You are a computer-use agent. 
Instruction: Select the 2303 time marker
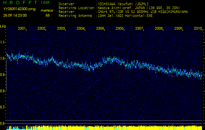(x=61, y=29)
